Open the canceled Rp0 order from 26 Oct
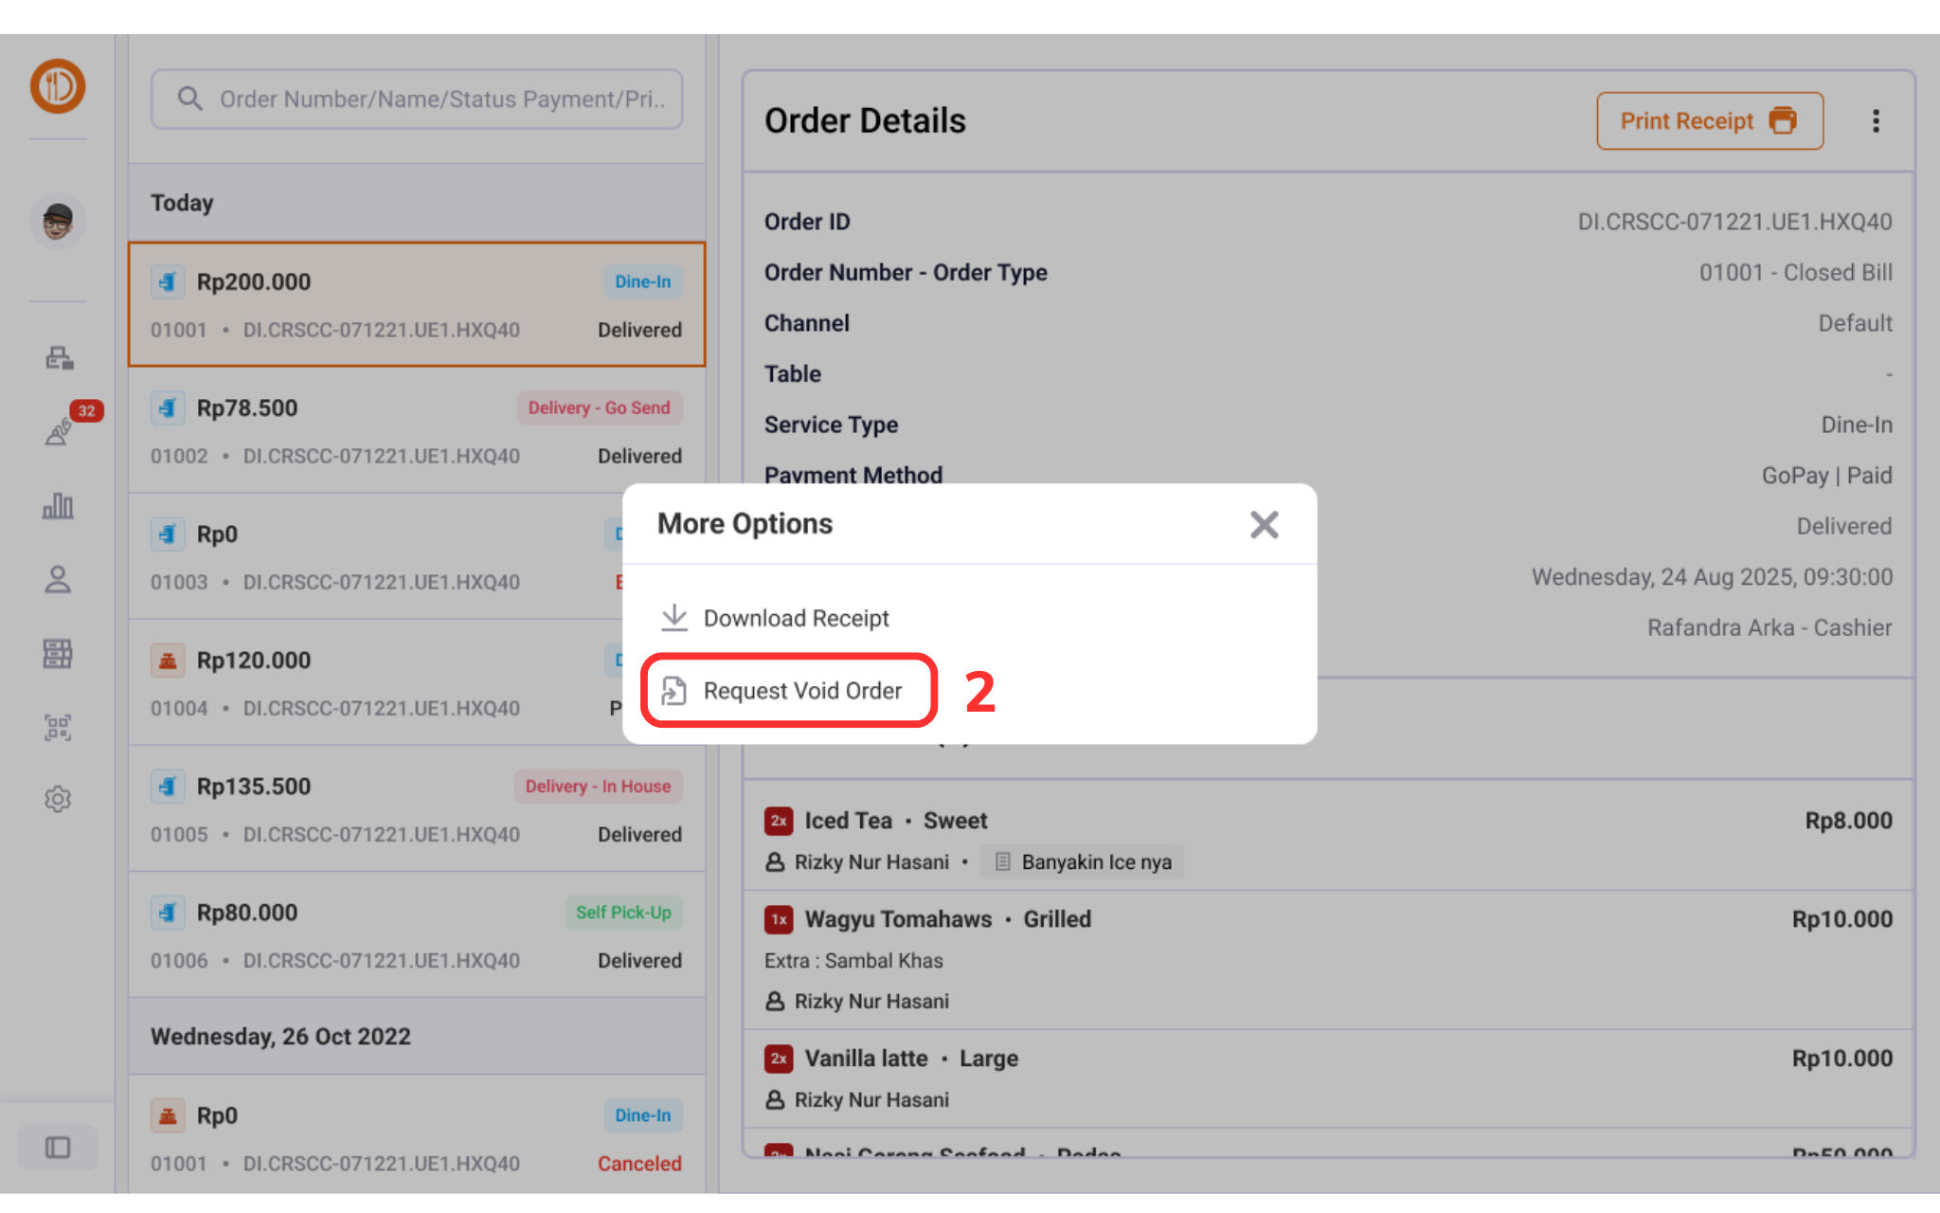The image size is (1940, 1213). tap(417, 1137)
